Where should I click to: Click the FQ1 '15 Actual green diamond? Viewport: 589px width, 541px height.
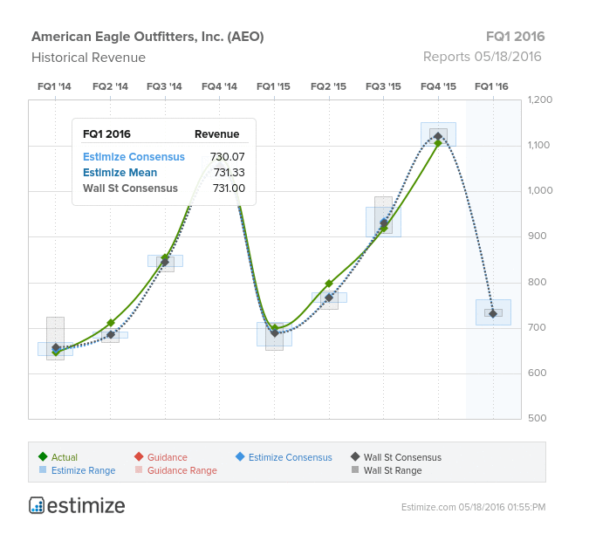275,327
